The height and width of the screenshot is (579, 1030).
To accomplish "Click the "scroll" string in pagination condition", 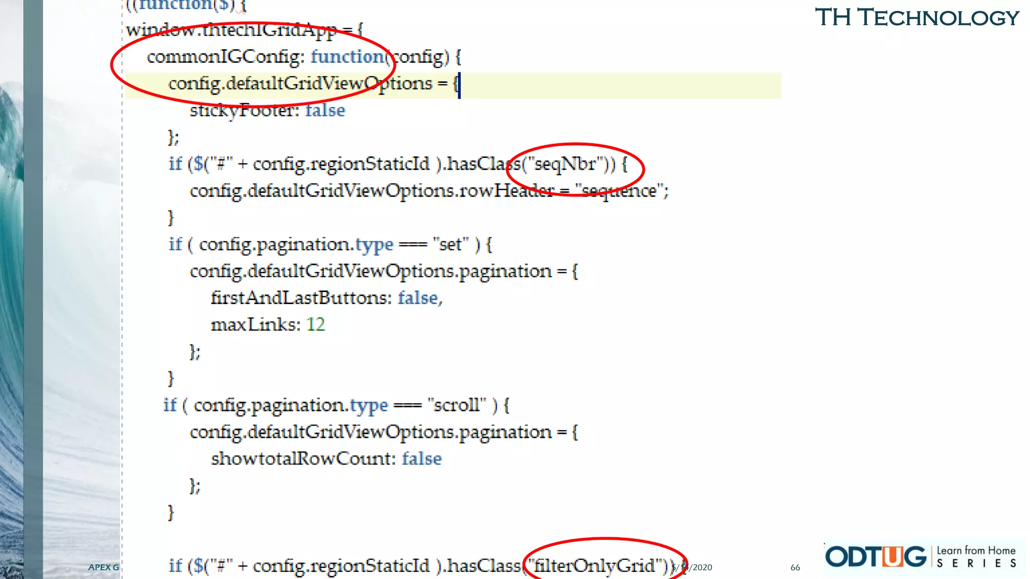I will 457,405.
